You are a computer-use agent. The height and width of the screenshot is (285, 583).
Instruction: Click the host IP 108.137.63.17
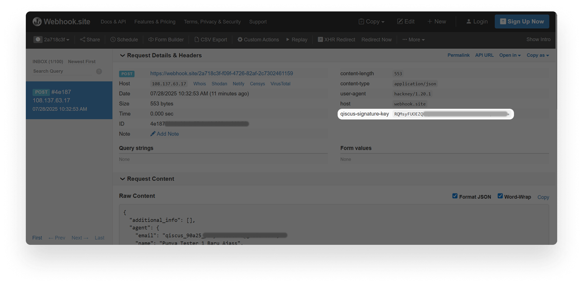(x=169, y=84)
